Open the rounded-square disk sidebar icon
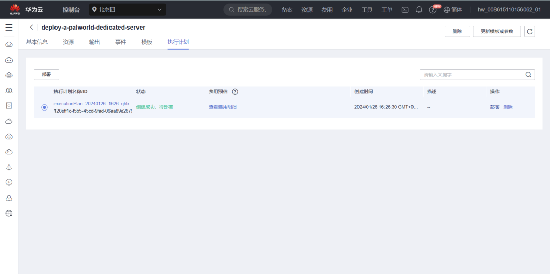Screen dimensions: 550x274 click(x=9, y=105)
